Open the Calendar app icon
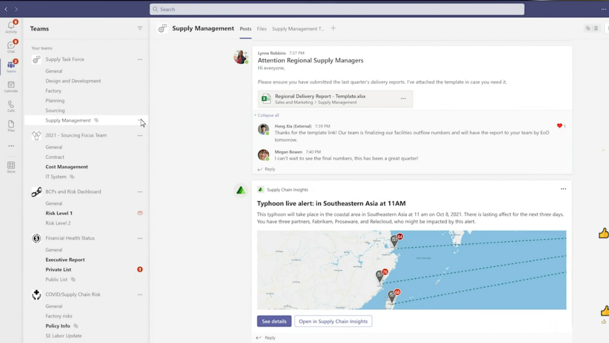Image resolution: width=609 pixels, height=343 pixels. point(11,86)
